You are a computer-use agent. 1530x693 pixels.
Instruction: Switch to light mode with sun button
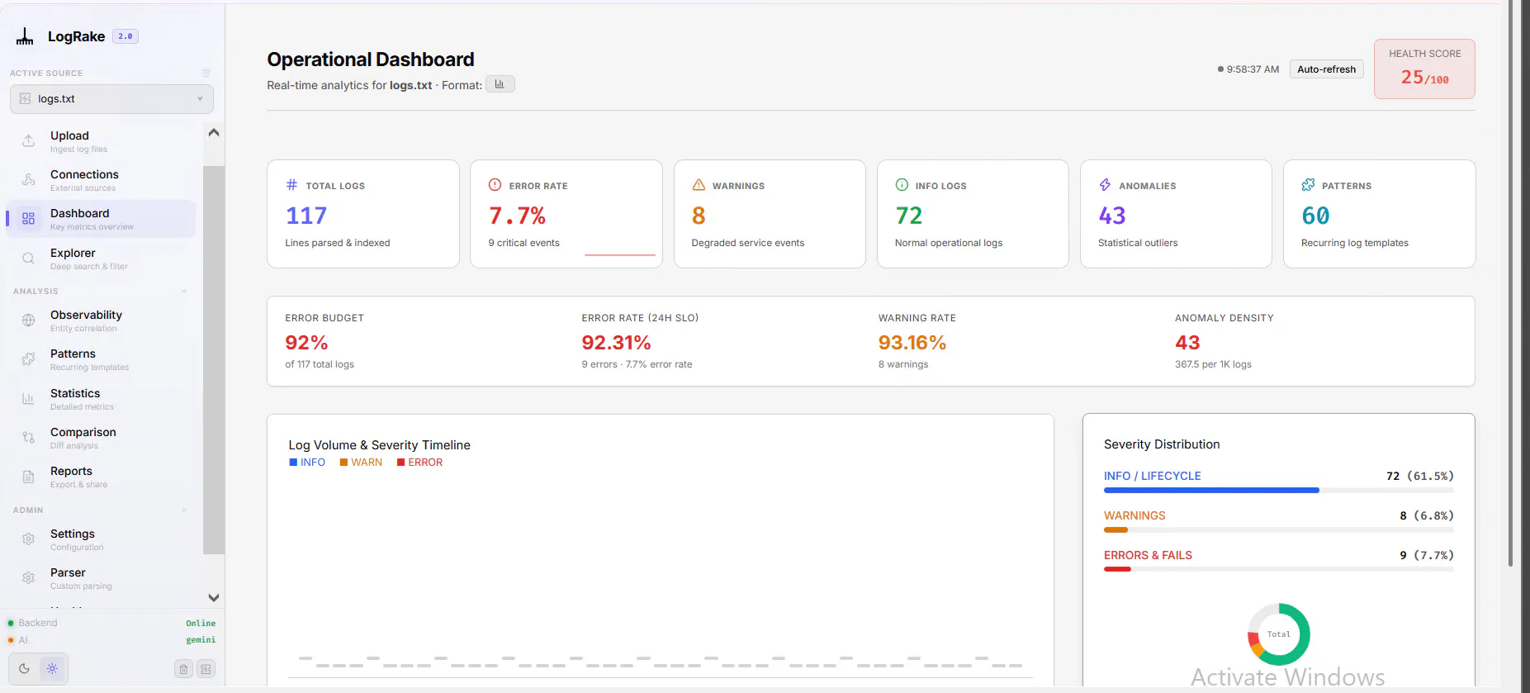pyautogui.click(x=52, y=669)
